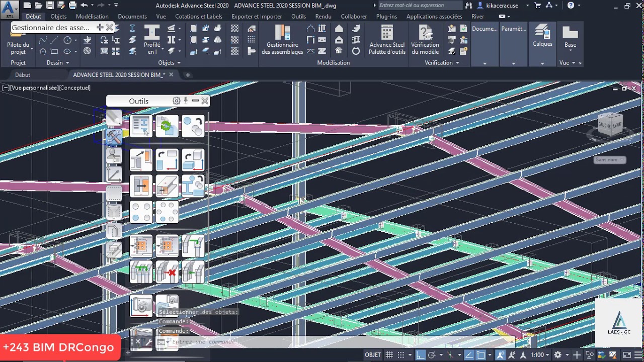Expand the Objets panel dropdown
644x362 pixels.
pos(179,63)
